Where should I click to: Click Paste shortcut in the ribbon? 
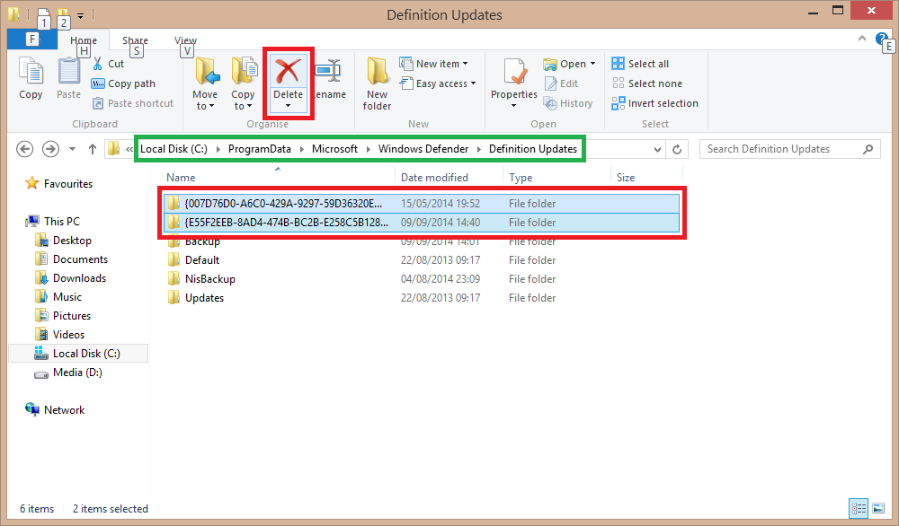133,103
